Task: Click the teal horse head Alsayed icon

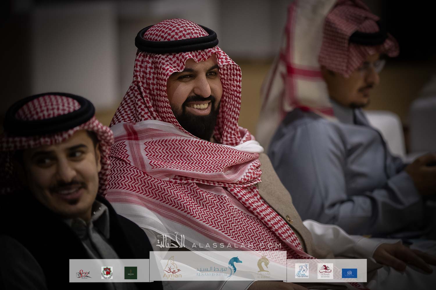Action: [233, 266]
